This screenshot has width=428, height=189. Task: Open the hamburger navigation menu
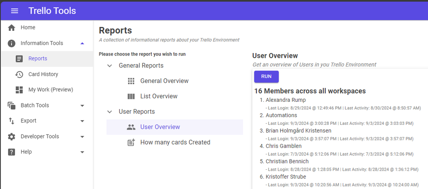pos(15,11)
